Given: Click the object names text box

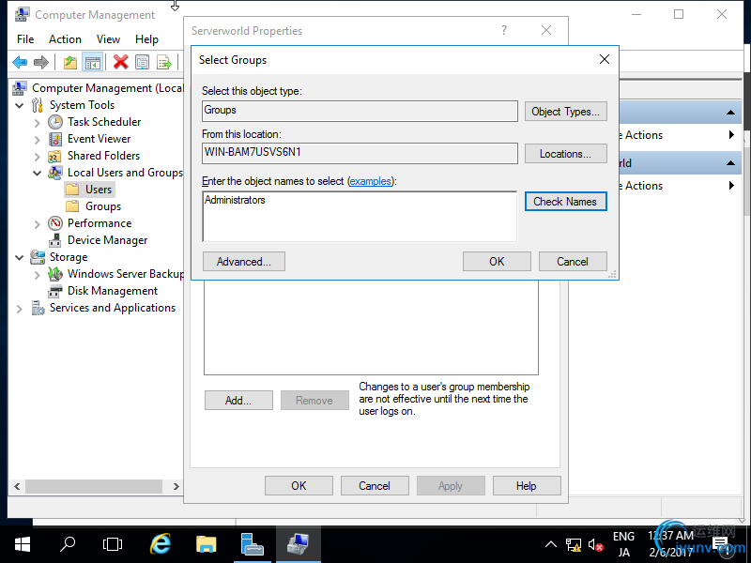Looking at the screenshot, I should click(x=360, y=217).
